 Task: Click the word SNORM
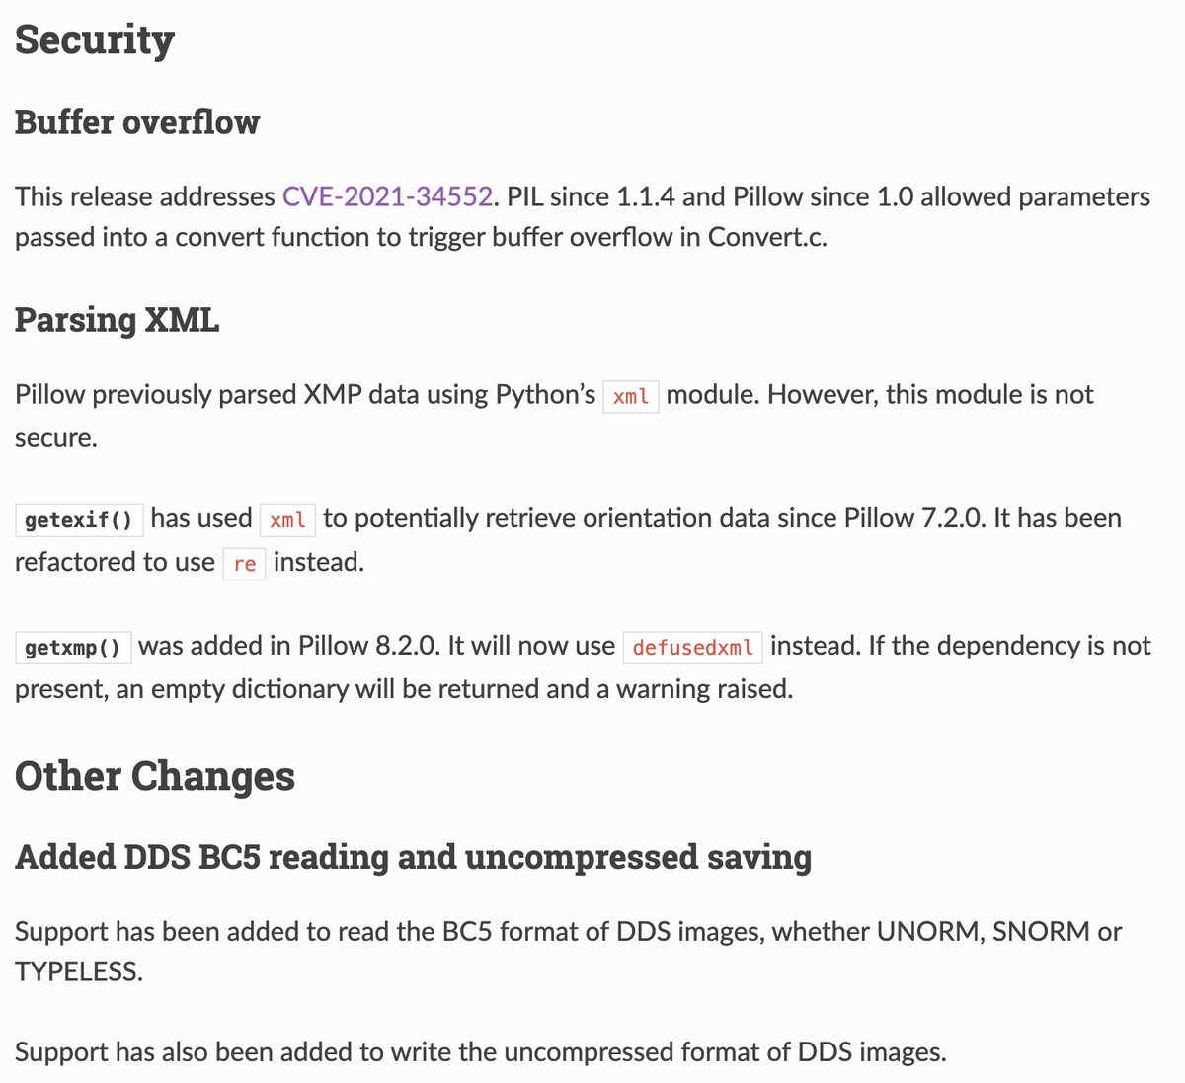[x=1041, y=931]
